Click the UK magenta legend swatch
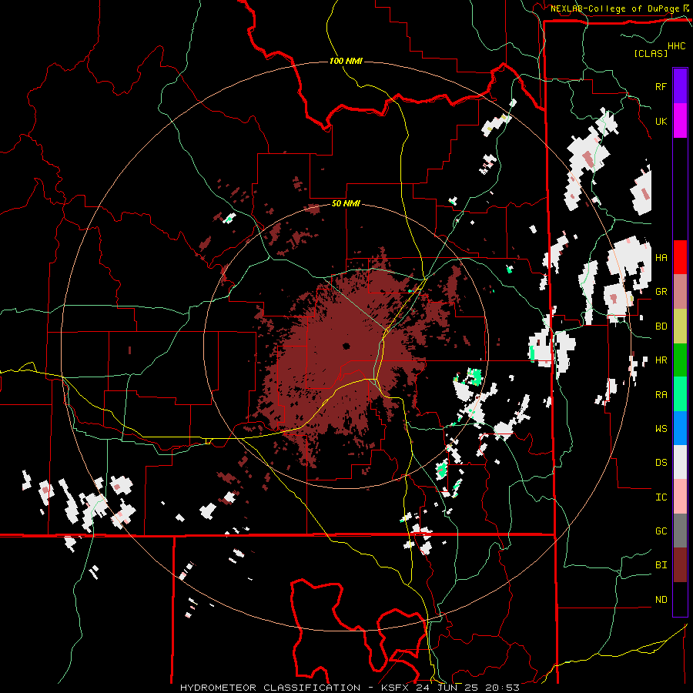 point(680,120)
